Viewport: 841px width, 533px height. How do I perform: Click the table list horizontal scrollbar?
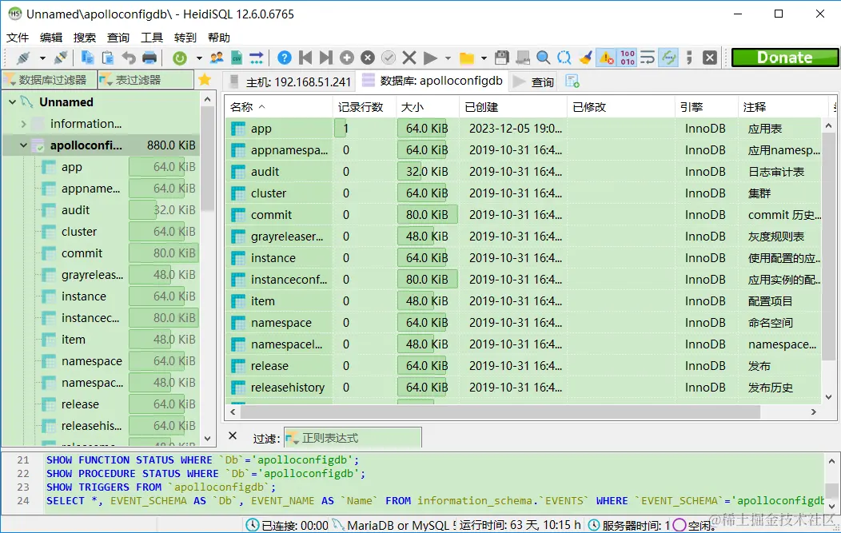click(x=500, y=412)
